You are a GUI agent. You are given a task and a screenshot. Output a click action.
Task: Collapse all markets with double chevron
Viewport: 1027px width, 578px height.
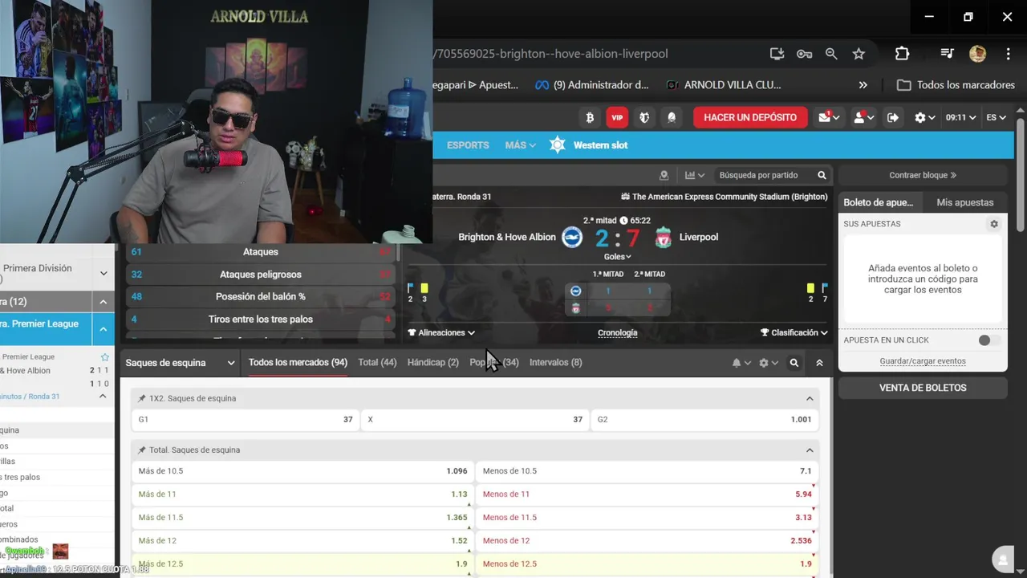[x=819, y=363]
